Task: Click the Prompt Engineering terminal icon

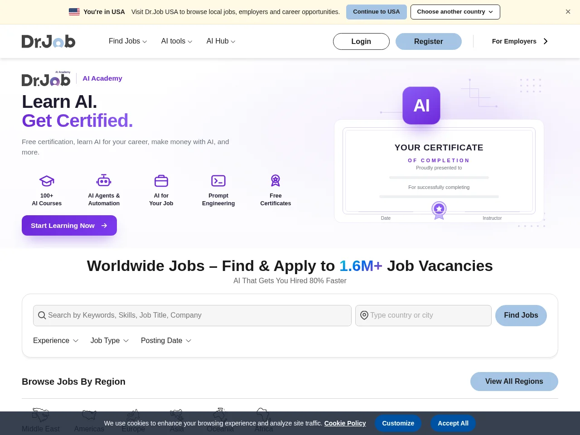Action: (x=218, y=181)
